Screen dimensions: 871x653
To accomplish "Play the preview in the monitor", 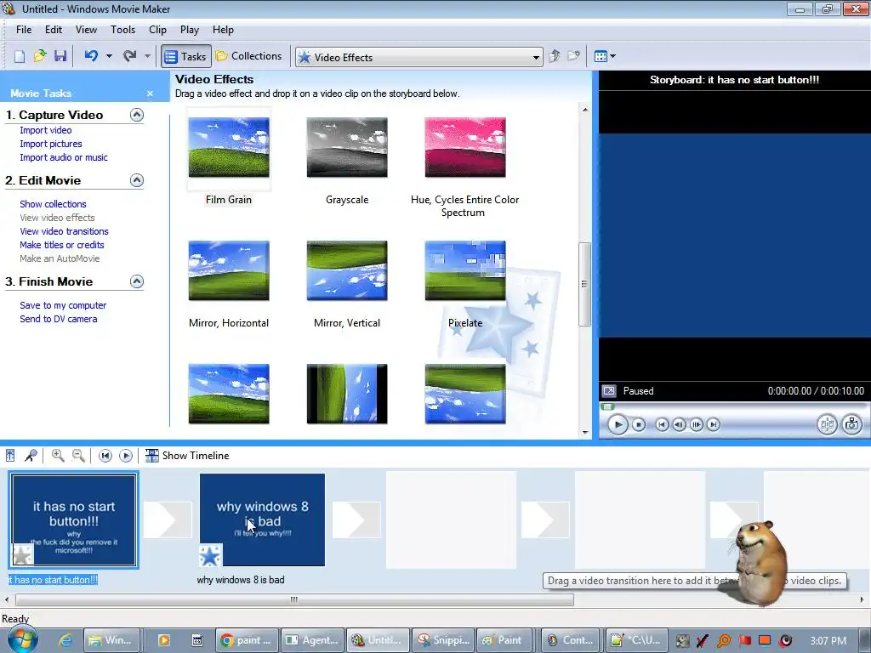I will coord(618,425).
